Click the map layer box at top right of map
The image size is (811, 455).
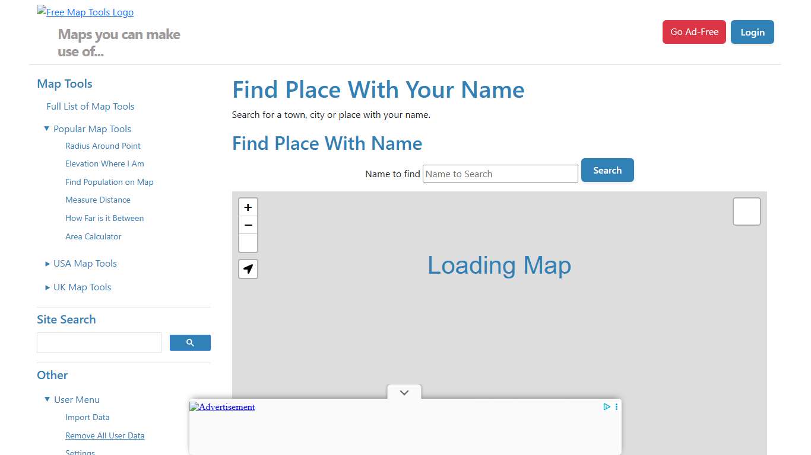tap(746, 211)
